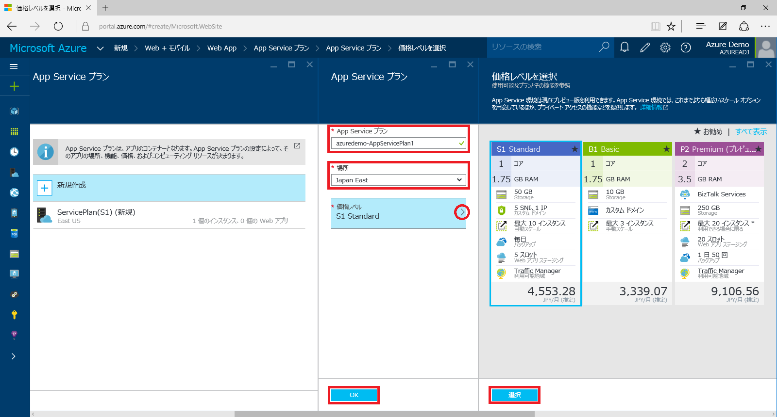Screen dimensions: 777x417
Task: Go to the Web + モバイル breadcrumb
Action: (167, 48)
